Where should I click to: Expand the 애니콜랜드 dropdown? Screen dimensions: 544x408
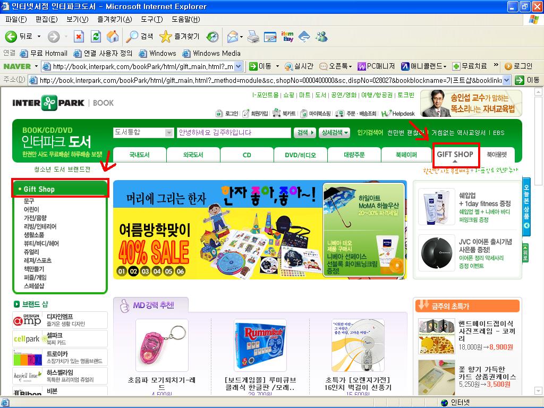[445, 66]
